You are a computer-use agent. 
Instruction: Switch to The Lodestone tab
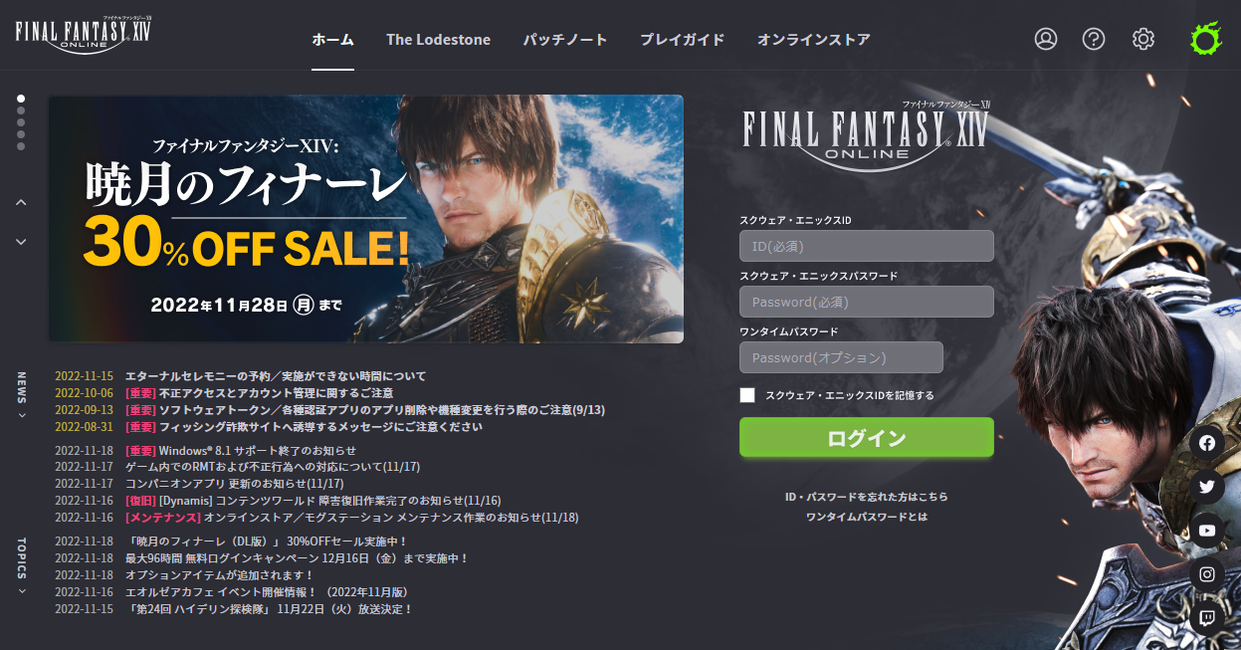[438, 40]
